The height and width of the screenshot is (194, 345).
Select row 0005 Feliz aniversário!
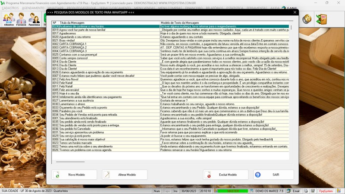(170, 90)
